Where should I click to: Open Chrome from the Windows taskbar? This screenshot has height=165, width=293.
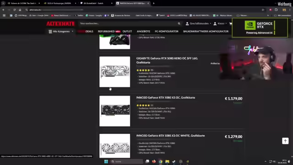[x=161, y=161]
